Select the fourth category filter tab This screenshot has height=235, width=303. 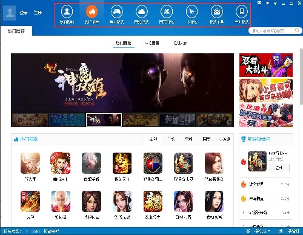207,139
